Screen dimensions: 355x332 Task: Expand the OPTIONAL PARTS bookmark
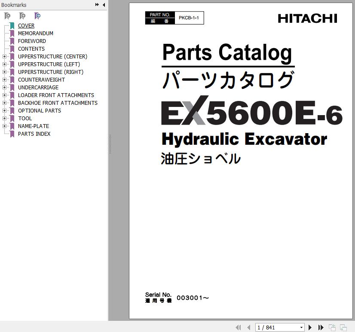4,111
